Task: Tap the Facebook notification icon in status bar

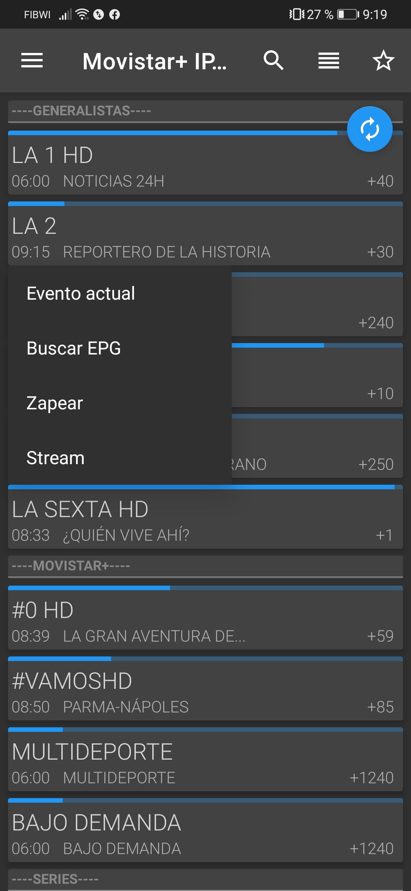Action: [115, 14]
